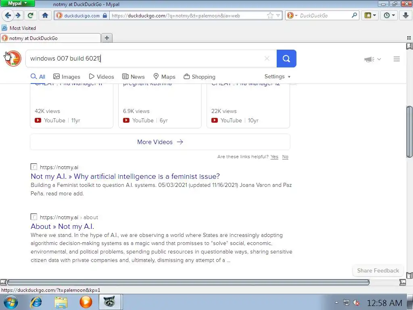The height and width of the screenshot is (310, 413).
Task: Switch to the Maps tab
Action: pyautogui.click(x=165, y=77)
